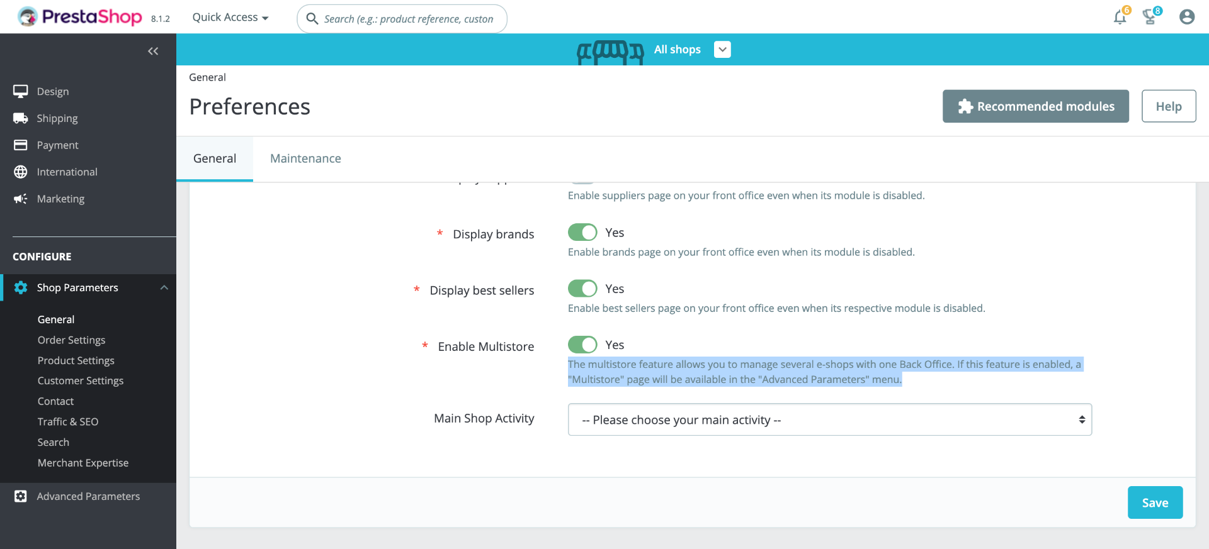Image resolution: width=1209 pixels, height=549 pixels.
Task: Click the General breadcrumb link
Action: 207,77
